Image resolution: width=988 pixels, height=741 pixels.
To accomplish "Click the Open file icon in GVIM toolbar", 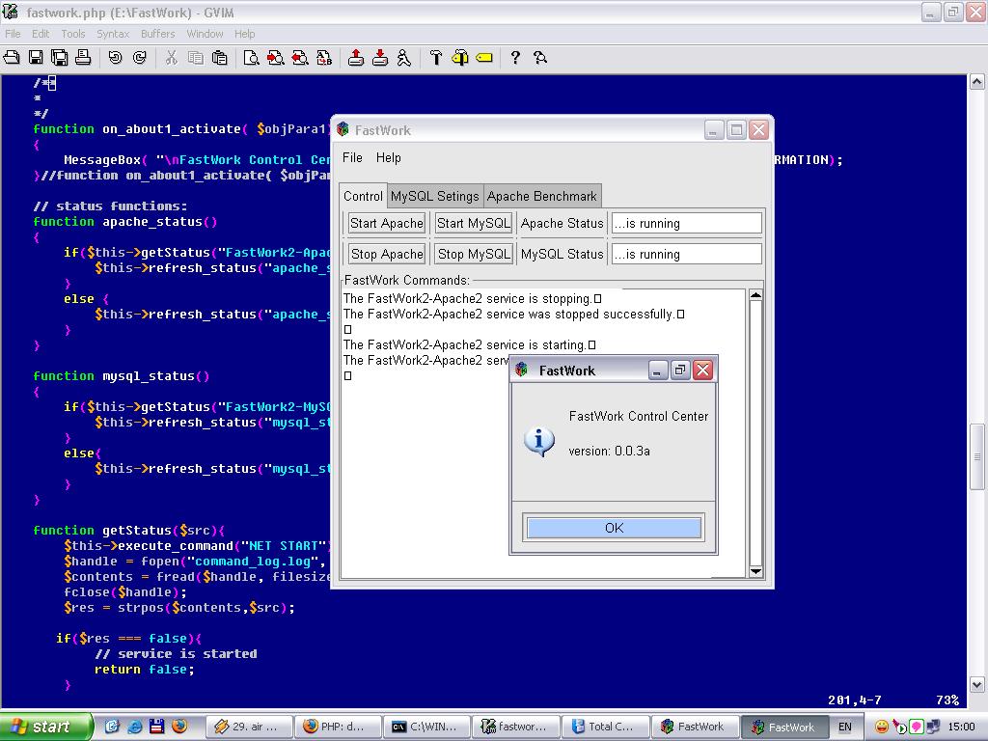I will pos(12,58).
